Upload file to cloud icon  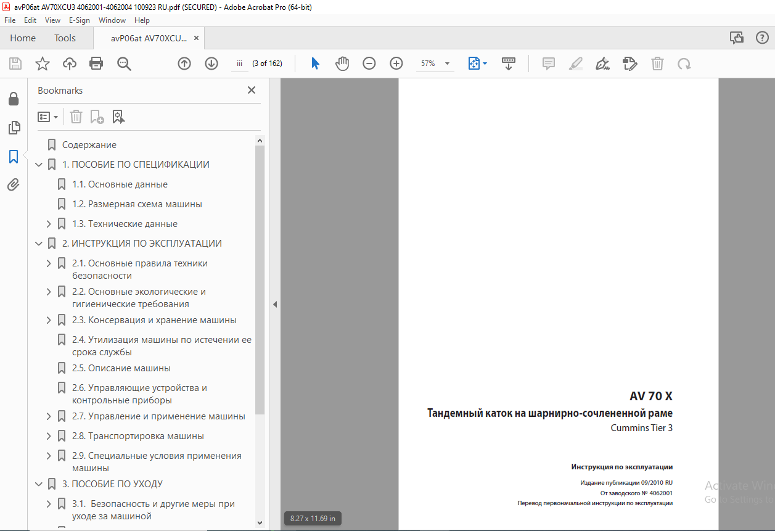click(69, 64)
